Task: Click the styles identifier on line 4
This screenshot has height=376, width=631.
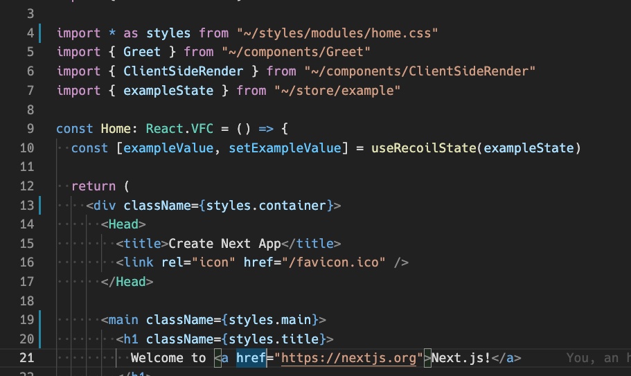Action: [x=168, y=33]
